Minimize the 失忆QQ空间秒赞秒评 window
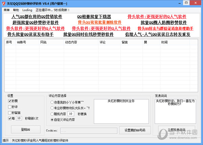Viewport: 203px width, 145px height. (180, 3)
